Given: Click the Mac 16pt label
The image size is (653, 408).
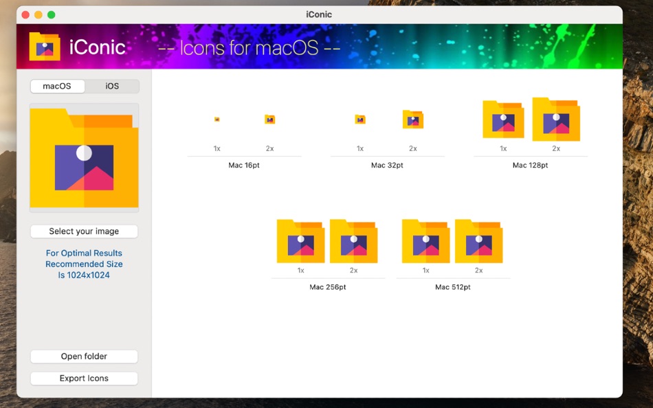Looking at the screenshot, I should 244,166.
